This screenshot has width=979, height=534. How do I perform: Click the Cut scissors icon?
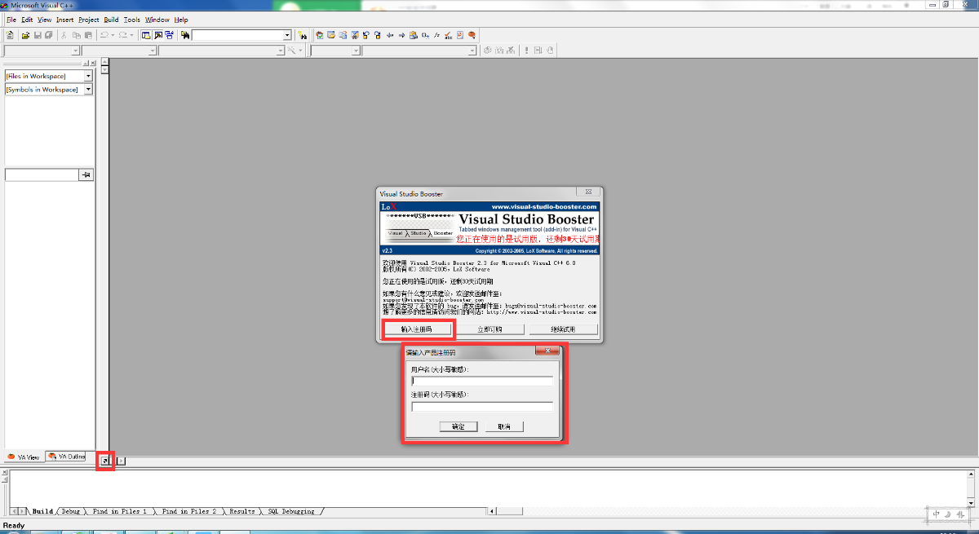coord(64,35)
